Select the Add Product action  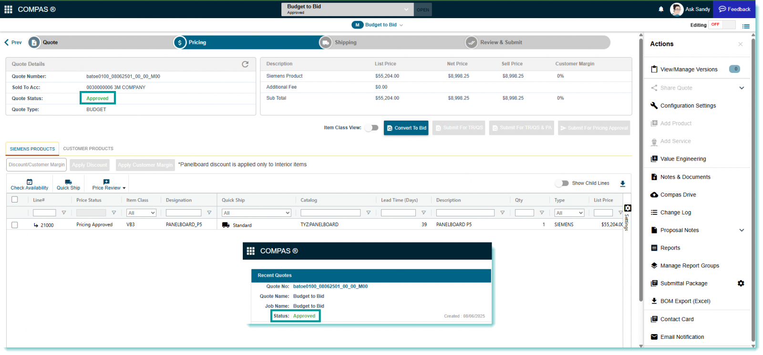[x=671, y=123]
